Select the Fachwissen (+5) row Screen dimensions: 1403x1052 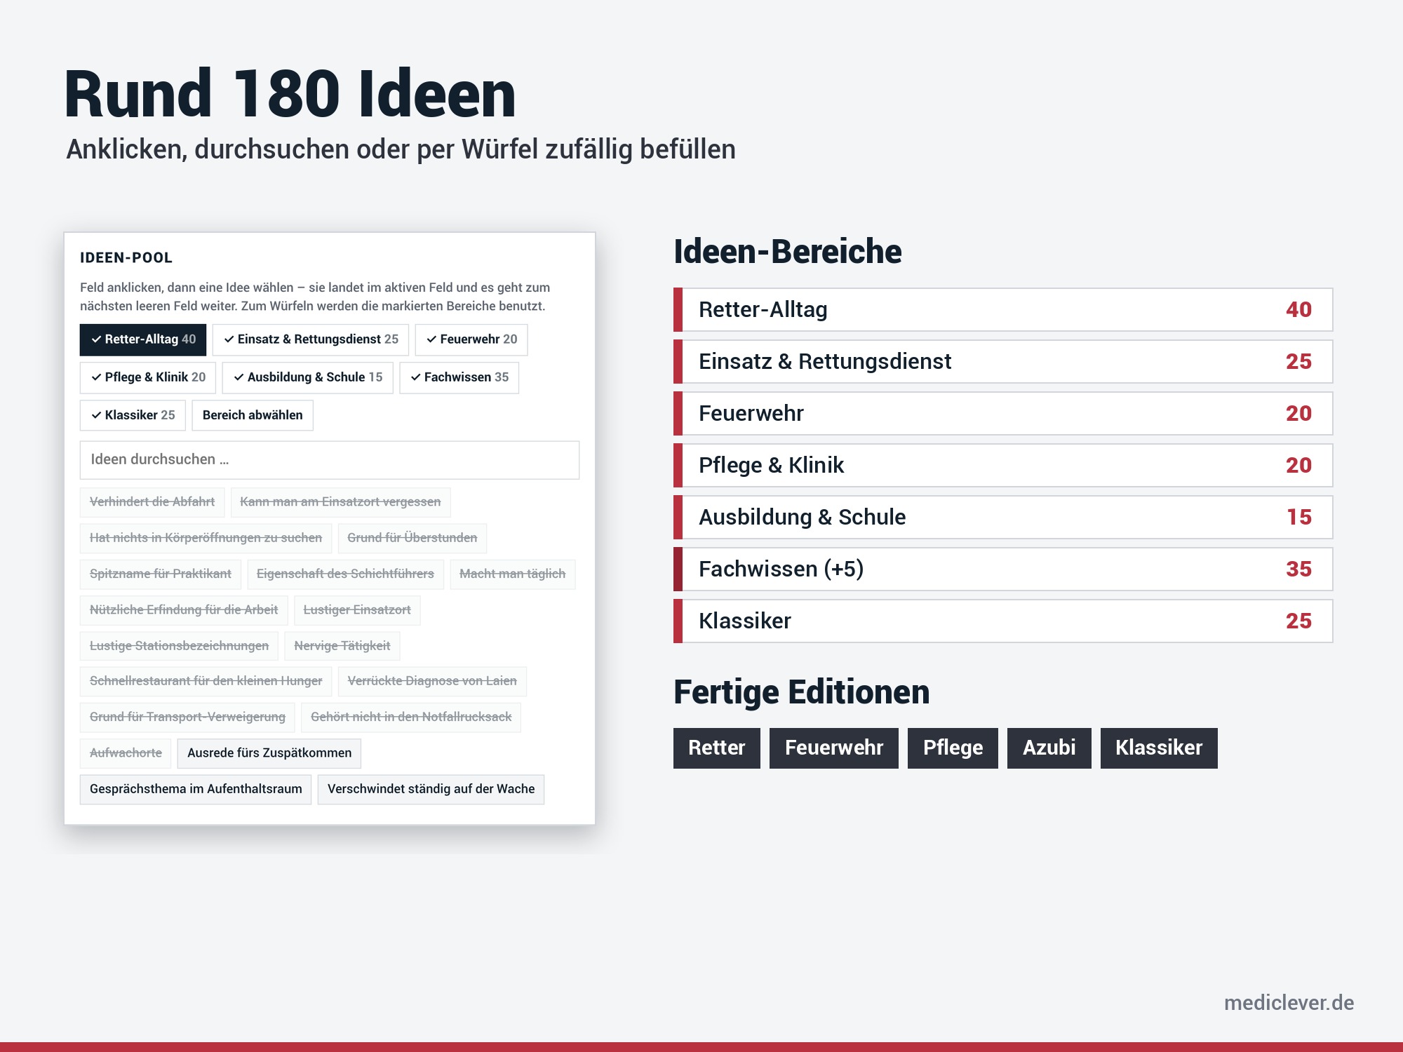1003,569
